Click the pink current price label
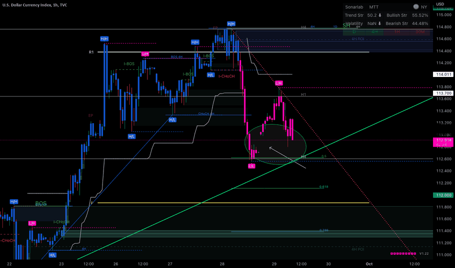This screenshot has height=268, width=455. click(443, 142)
